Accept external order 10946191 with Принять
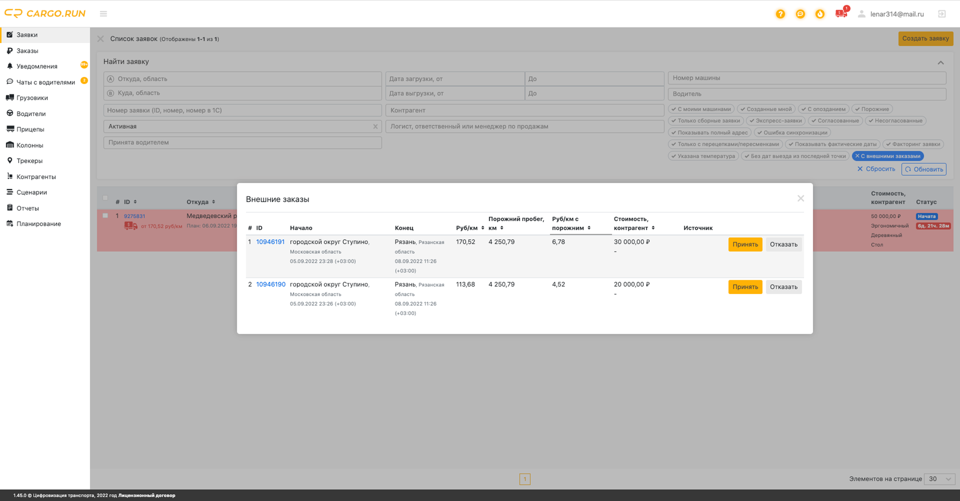 745,244
